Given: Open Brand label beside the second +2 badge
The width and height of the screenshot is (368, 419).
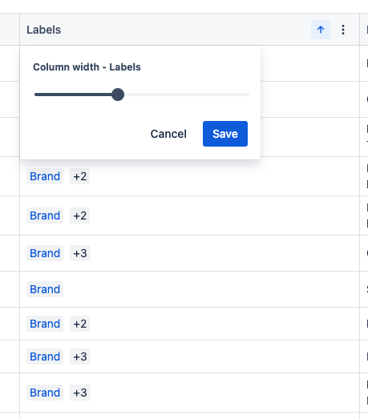Looking at the screenshot, I should [x=45, y=216].
